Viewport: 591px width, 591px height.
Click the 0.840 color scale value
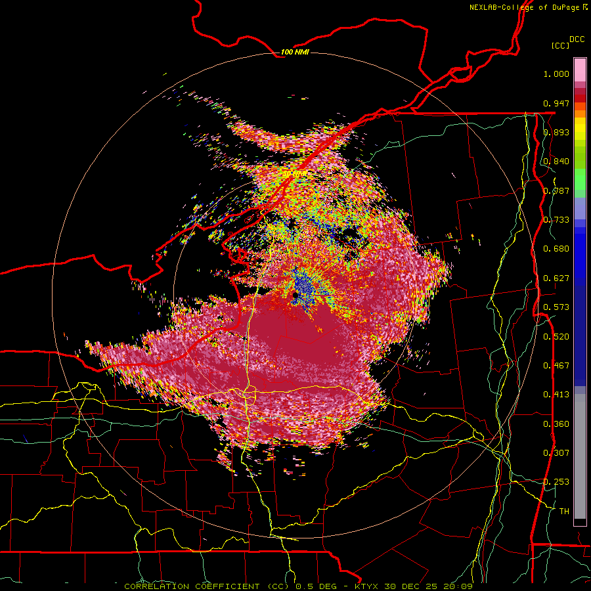click(x=556, y=162)
